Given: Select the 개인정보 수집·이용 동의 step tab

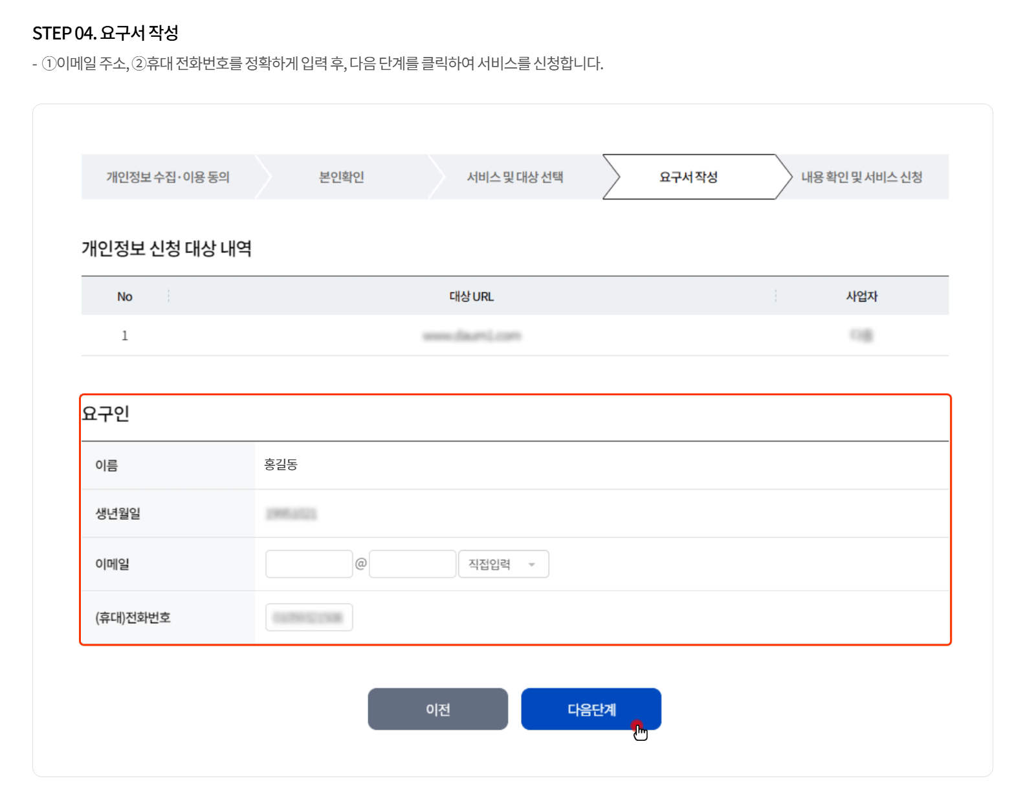Looking at the screenshot, I should point(169,177).
